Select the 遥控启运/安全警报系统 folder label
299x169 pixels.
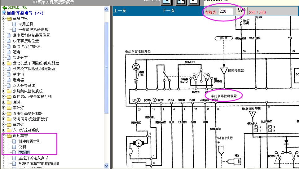pos(32,97)
